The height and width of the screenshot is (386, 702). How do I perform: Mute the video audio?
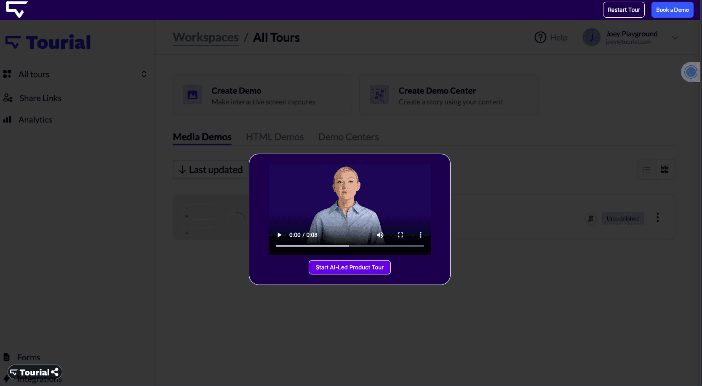[380, 234]
